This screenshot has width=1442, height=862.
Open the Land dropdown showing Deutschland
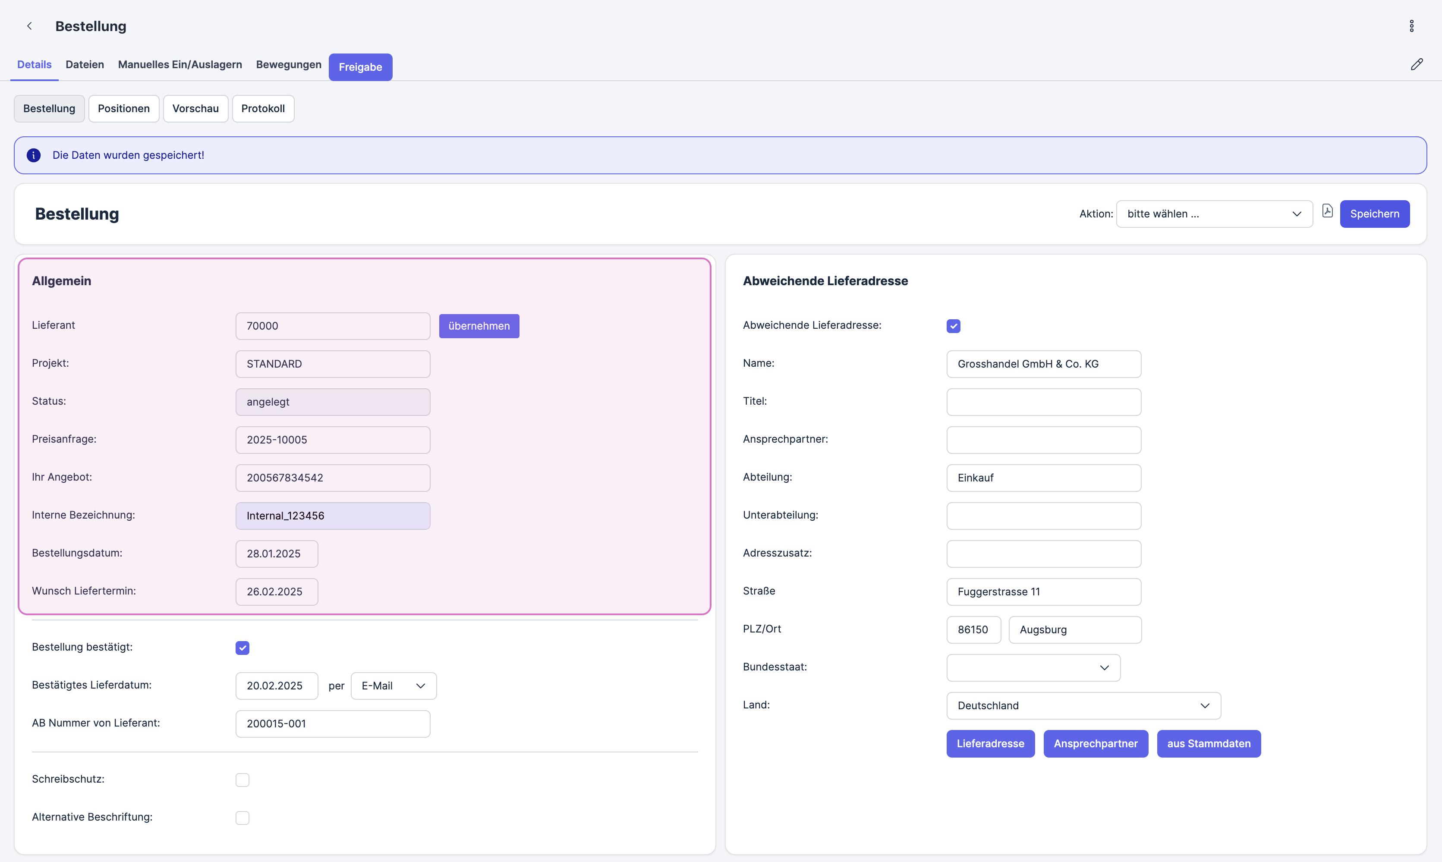pyautogui.click(x=1083, y=706)
